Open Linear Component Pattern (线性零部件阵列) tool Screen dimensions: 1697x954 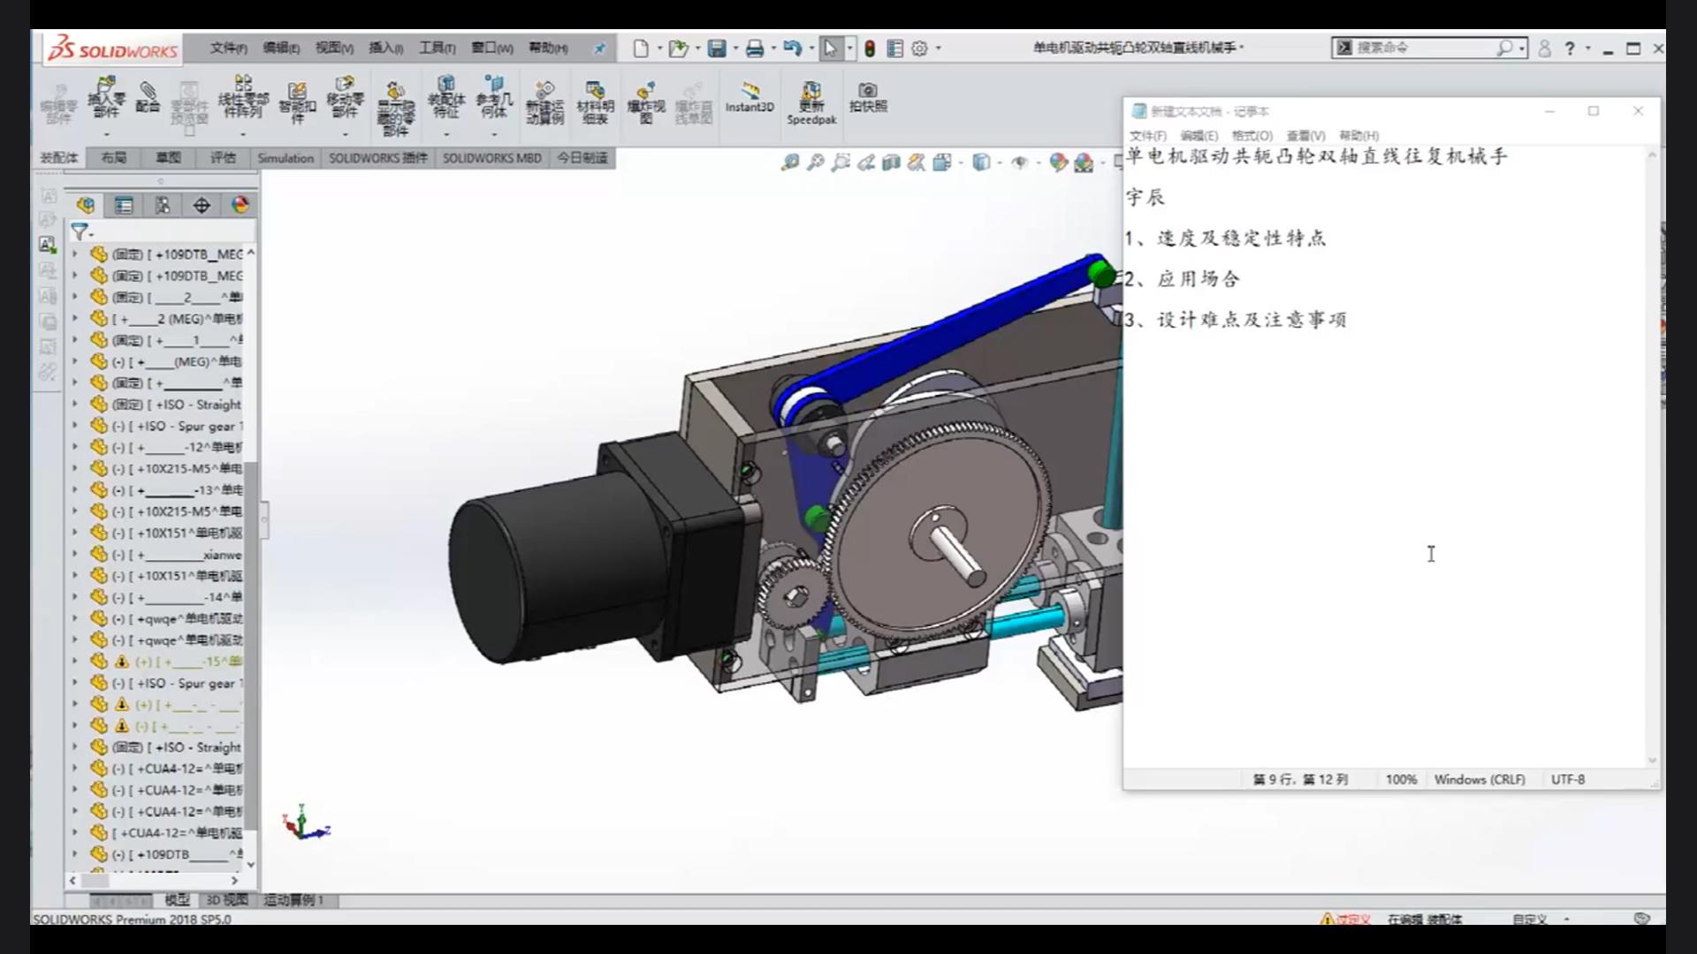click(243, 97)
